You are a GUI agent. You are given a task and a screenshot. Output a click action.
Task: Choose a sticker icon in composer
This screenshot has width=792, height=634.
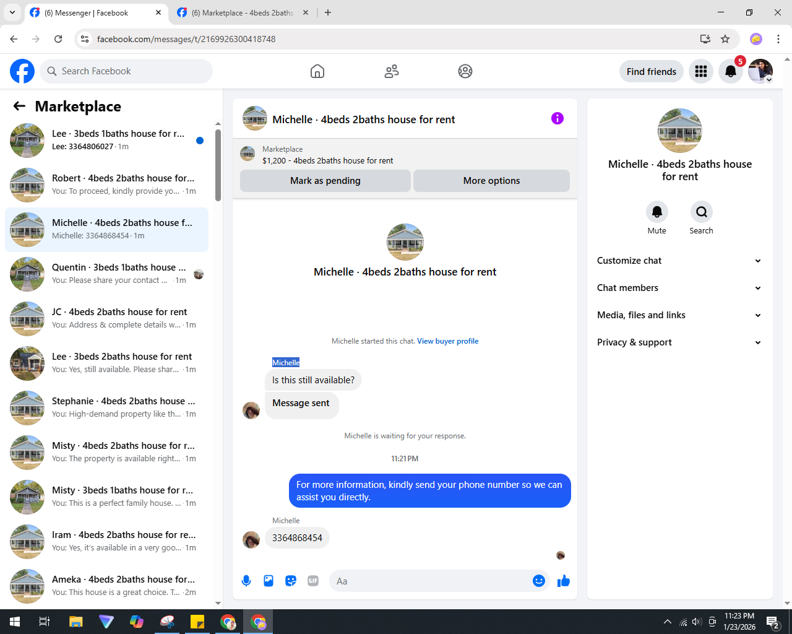pos(291,581)
